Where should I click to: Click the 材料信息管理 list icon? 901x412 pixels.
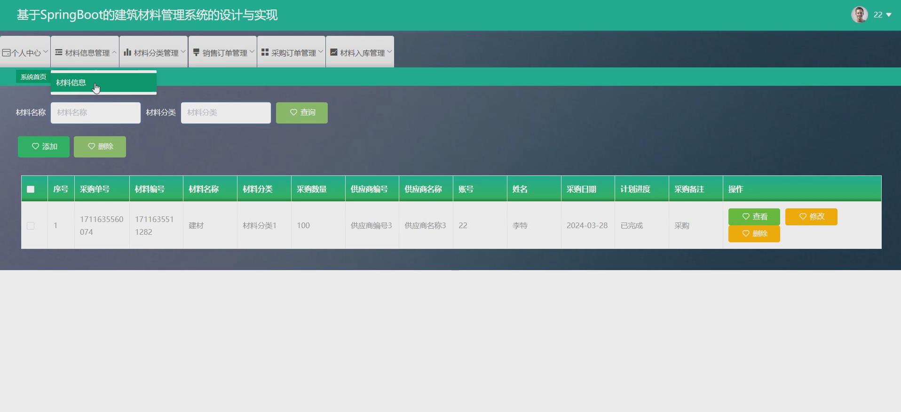pos(59,52)
